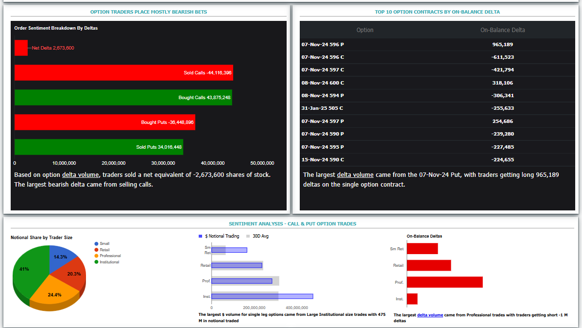The width and height of the screenshot is (582, 328).
Task: Select the 08-Nov-24 594 P row
Action: point(437,95)
